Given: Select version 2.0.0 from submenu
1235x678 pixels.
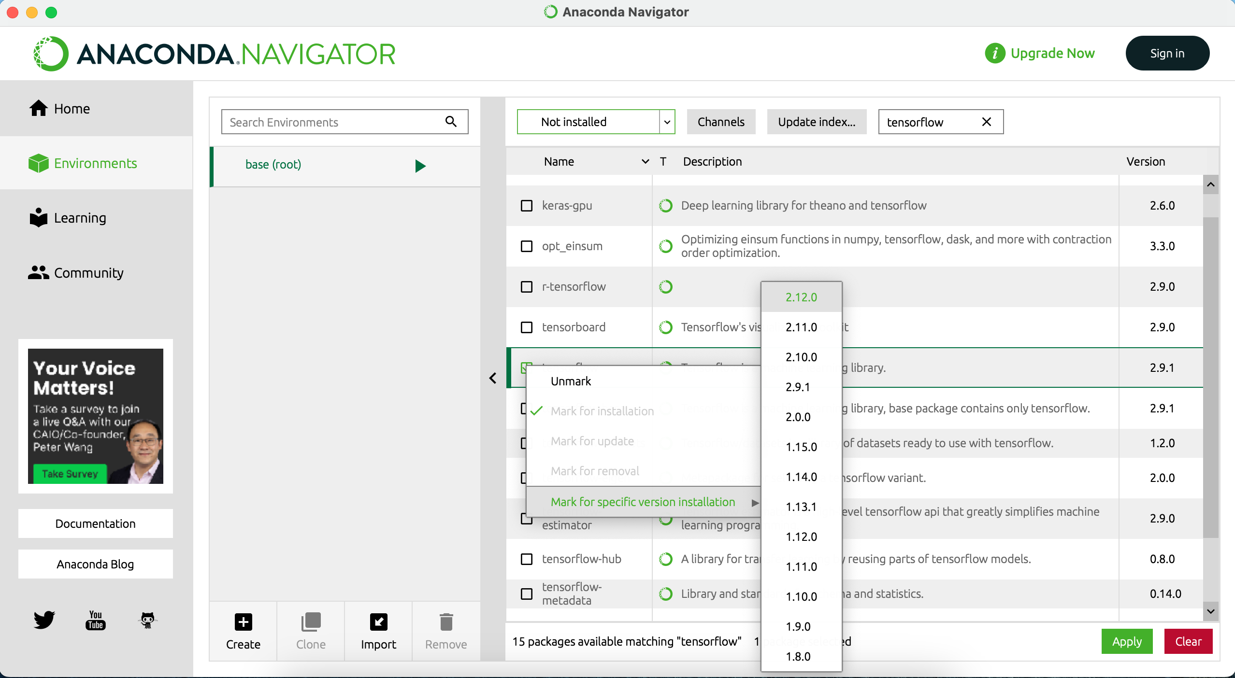Looking at the screenshot, I should (x=801, y=417).
